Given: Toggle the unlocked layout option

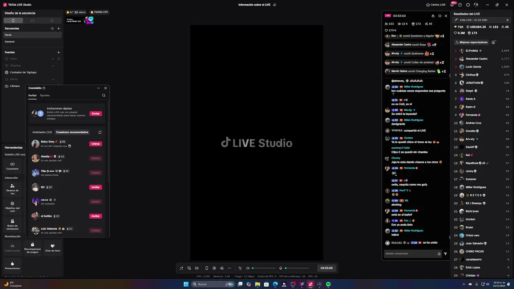Looking at the screenshot, I should [x=52, y=20].
